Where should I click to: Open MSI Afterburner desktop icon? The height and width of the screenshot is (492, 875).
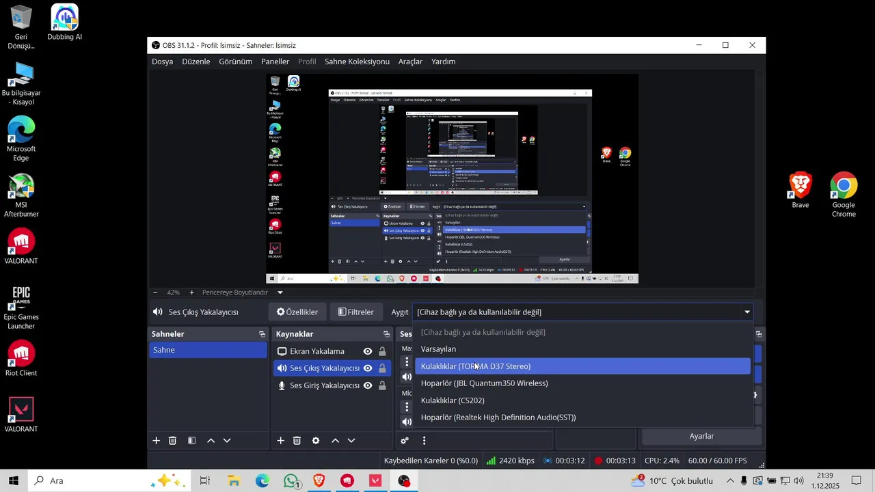(21, 195)
